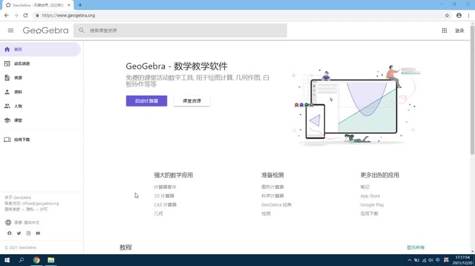Bookmark this page with star icon
The height and width of the screenshot is (266, 475).
[x=447, y=15]
